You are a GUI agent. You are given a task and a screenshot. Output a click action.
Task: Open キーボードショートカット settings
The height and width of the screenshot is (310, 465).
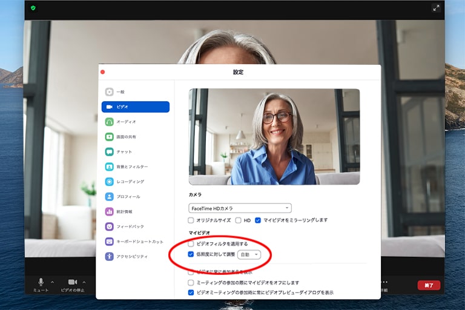pyautogui.click(x=136, y=242)
